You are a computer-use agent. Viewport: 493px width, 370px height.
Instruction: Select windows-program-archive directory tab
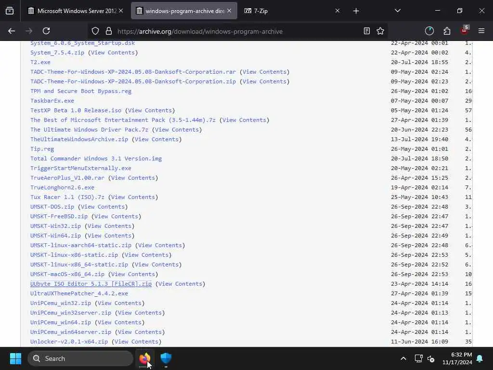184,11
